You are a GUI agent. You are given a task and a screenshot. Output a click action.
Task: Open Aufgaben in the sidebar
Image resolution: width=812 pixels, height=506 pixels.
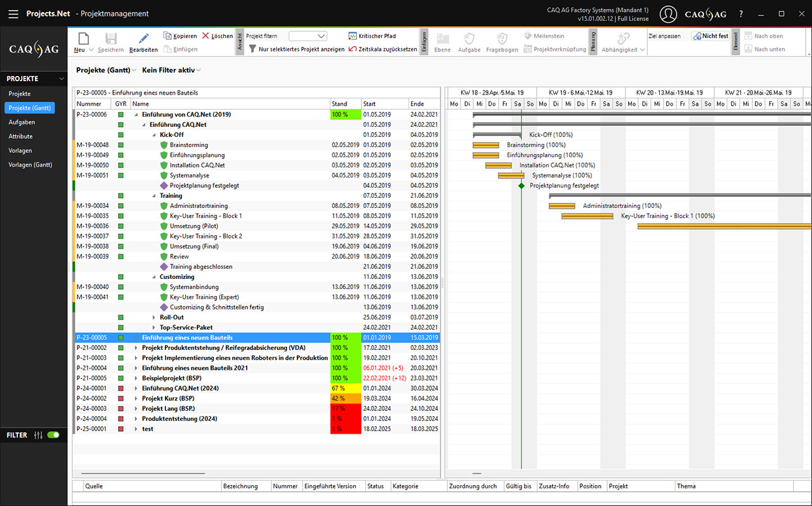(x=22, y=122)
